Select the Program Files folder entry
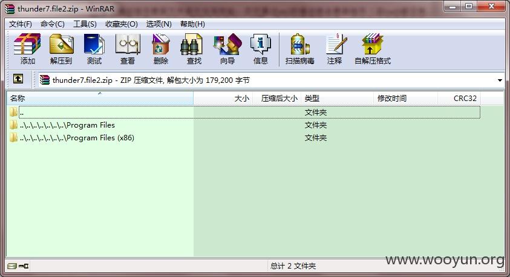The image size is (510, 277). click(x=67, y=125)
